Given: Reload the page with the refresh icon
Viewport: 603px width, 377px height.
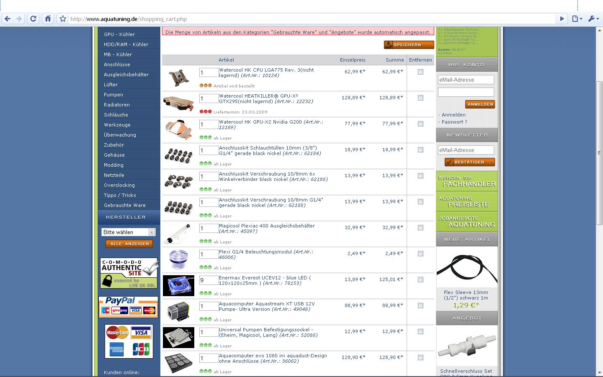Looking at the screenshot, I should 33,19.
